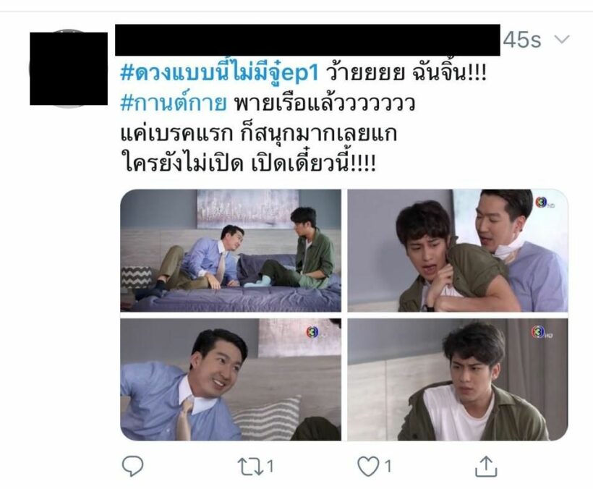Open the share tweet upload icon
This screenshot has height=489, width=593.
click(x=486, y=466)
